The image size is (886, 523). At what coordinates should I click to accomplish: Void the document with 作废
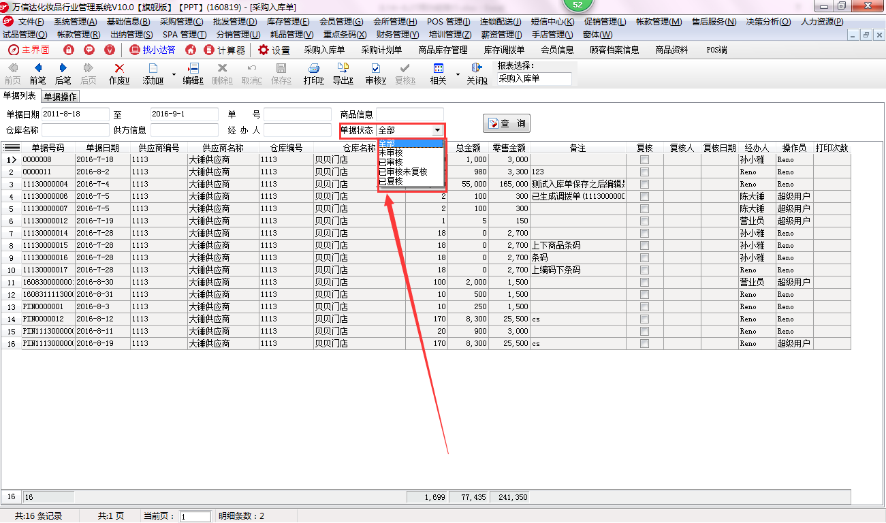[119, 74]
